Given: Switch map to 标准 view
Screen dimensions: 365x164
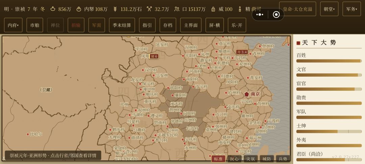Looking at the screenshot, I should click(x=218, y=159).
